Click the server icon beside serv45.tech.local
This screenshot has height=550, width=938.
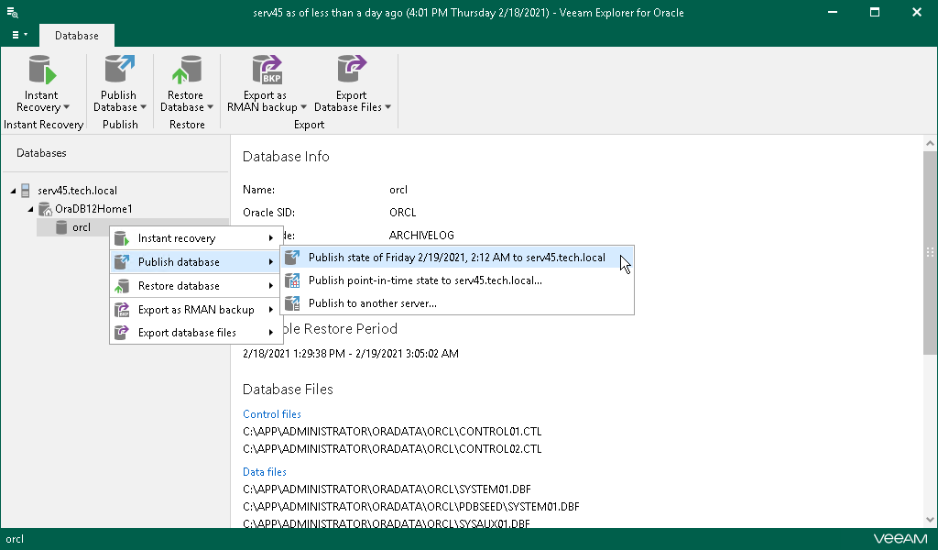(26, 191)
